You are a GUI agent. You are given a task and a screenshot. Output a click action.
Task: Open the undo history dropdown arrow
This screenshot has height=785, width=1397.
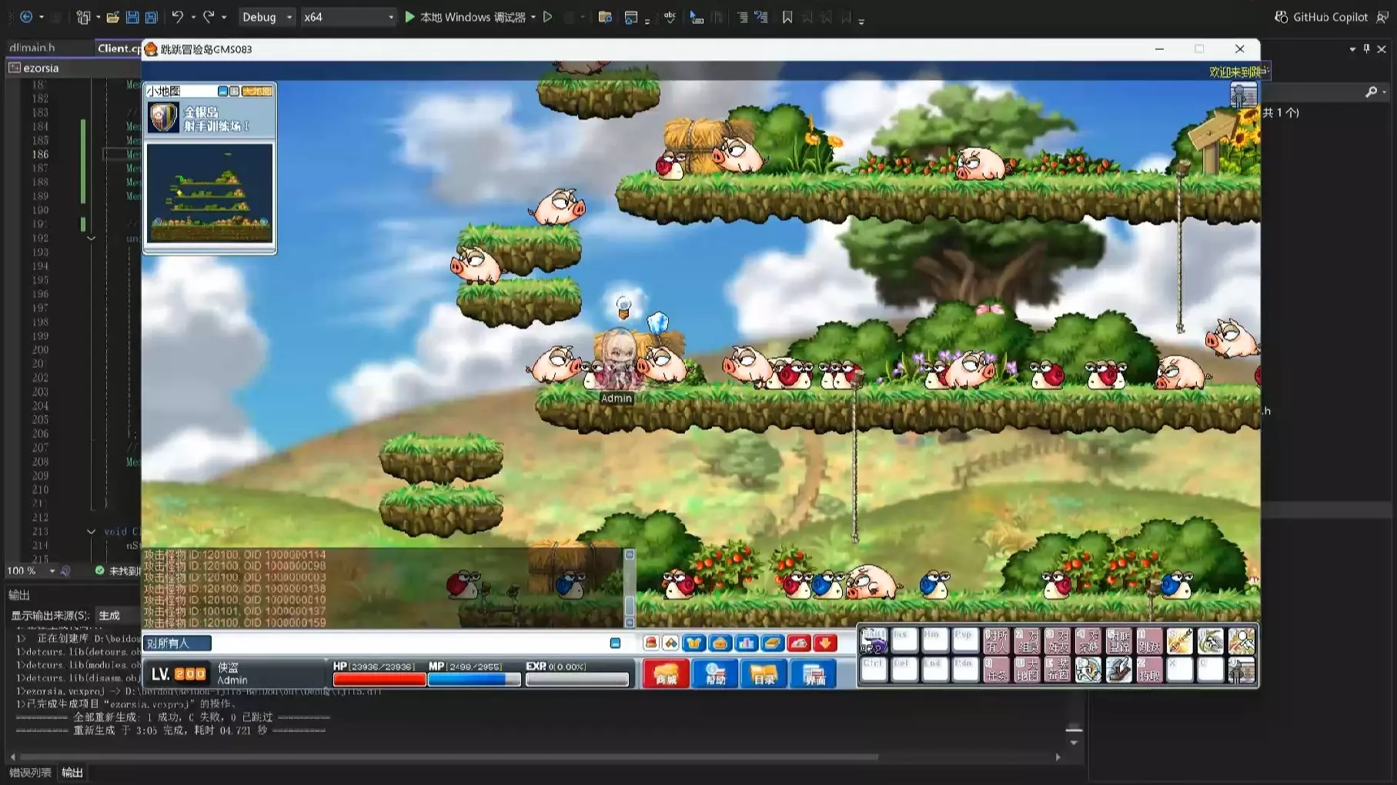tap(192, 17)
